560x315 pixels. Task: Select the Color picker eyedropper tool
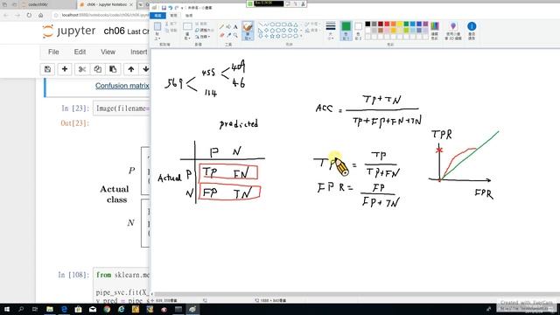[228, 35]
